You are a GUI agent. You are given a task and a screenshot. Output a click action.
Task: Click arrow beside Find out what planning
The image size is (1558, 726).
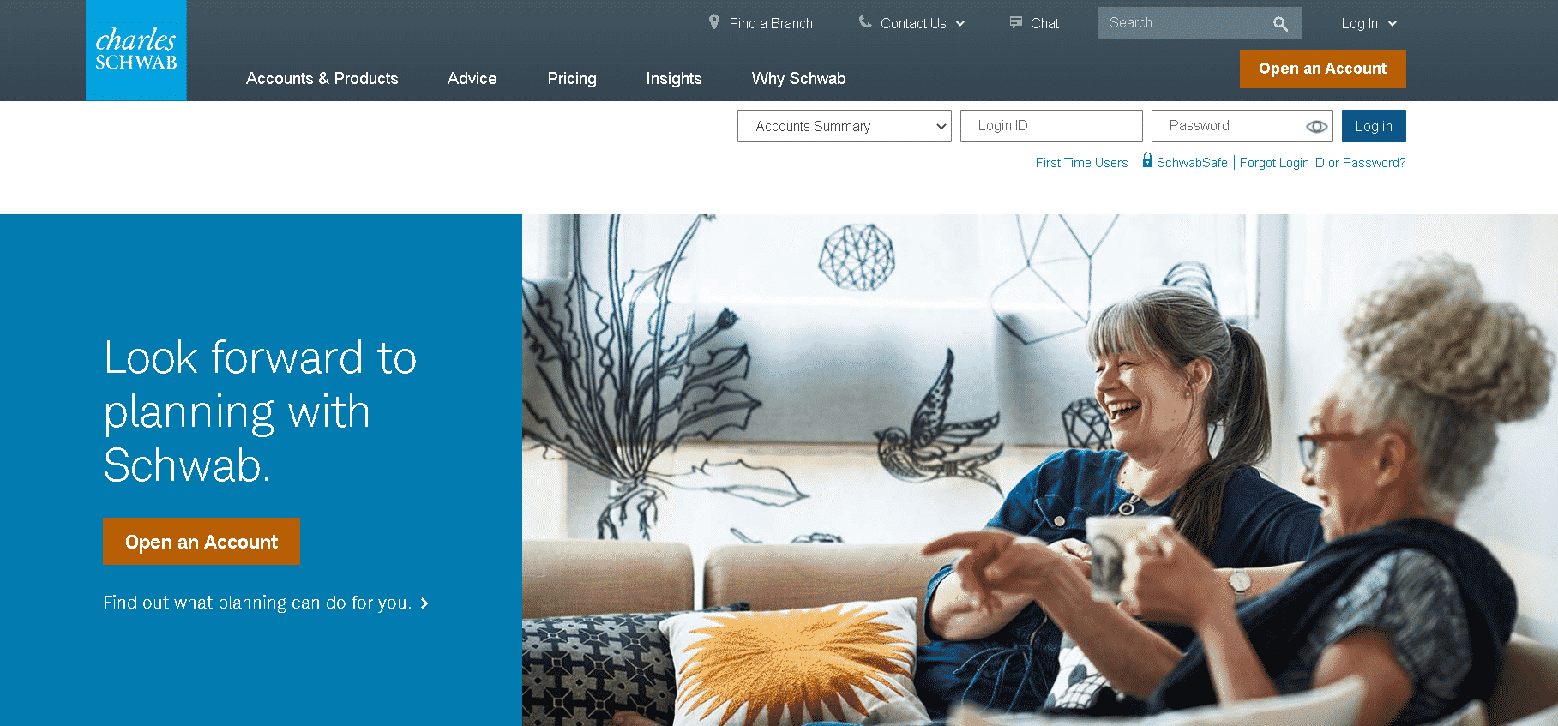(424, 603)
